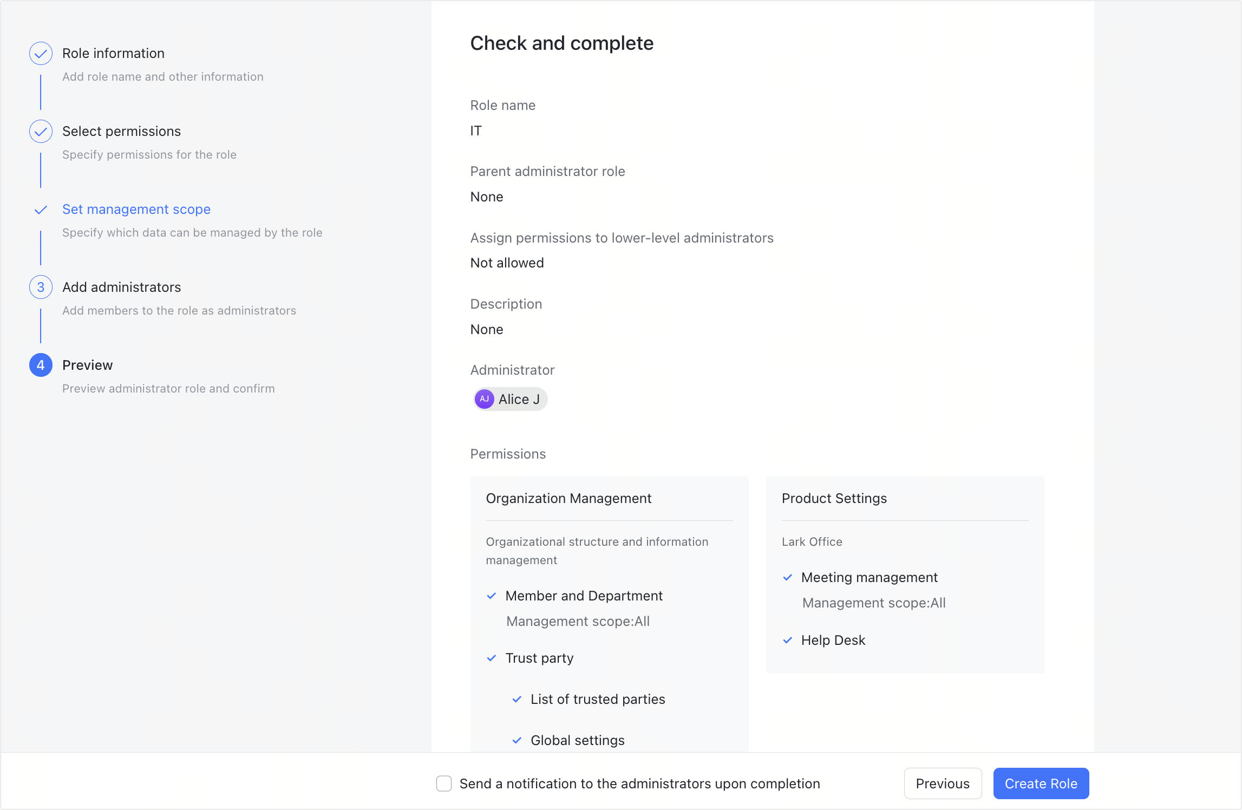
Task: Click the Alice J administrator tag
Action: [511, 399]
